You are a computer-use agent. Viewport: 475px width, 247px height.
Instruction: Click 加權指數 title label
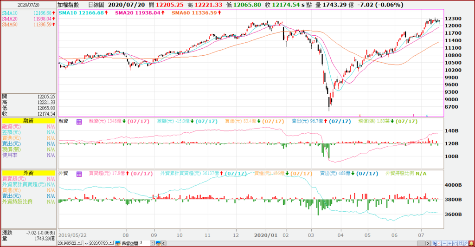(68, 5)
